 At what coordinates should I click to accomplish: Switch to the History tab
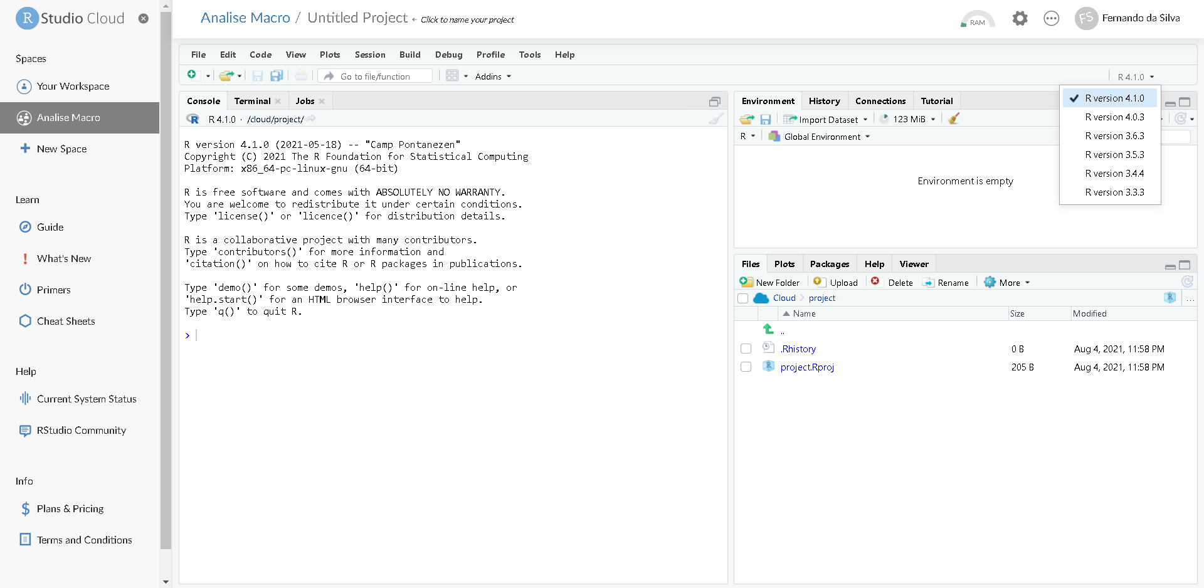[x=824, y=100]
